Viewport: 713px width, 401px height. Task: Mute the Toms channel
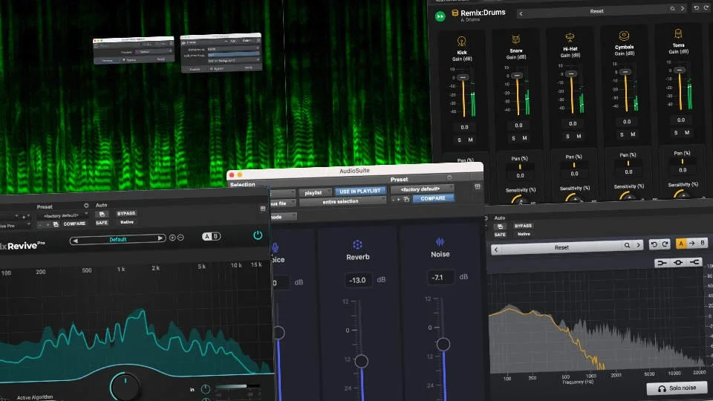(x=686, y=132)
